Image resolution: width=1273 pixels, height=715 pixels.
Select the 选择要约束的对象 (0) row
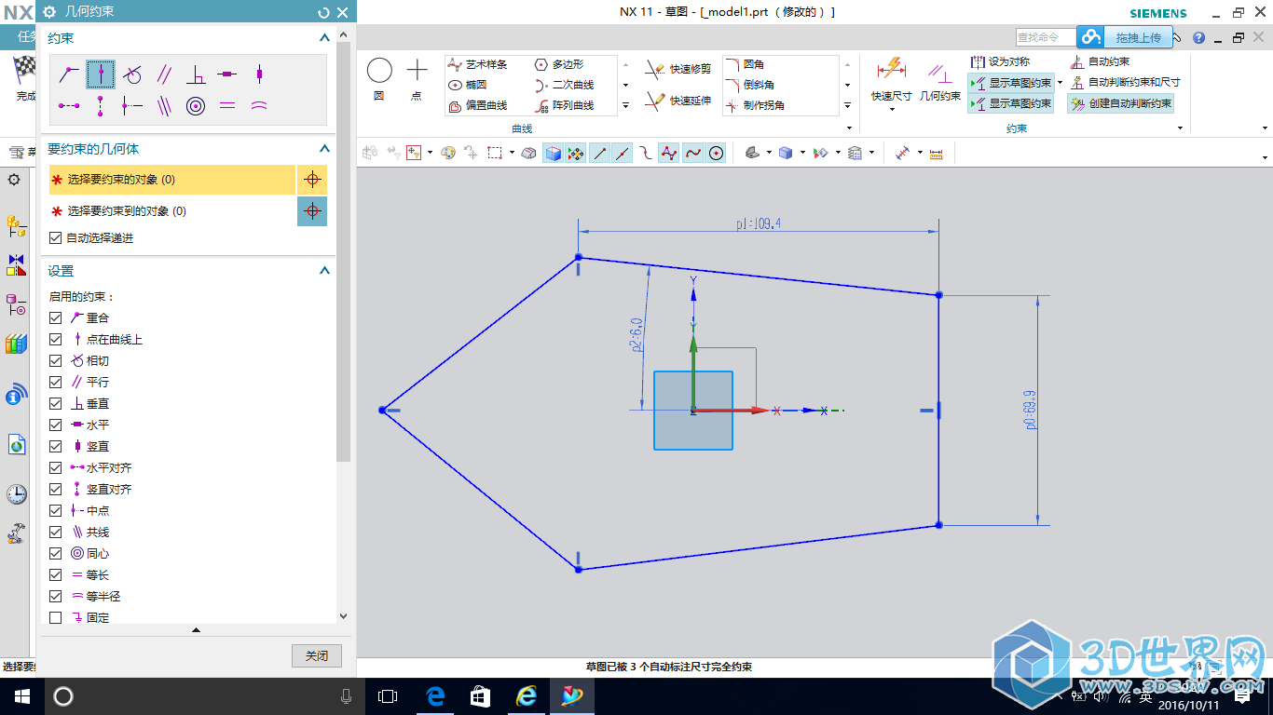(172, 180)
